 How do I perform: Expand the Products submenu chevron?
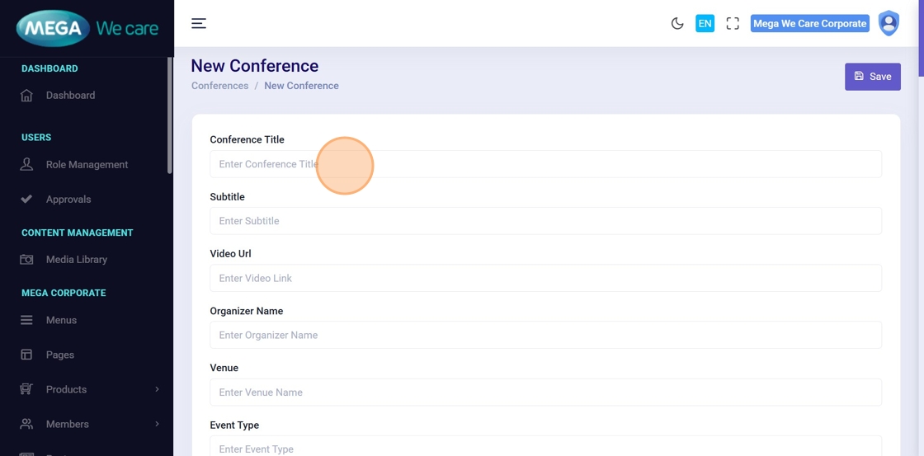pos(157,389)
